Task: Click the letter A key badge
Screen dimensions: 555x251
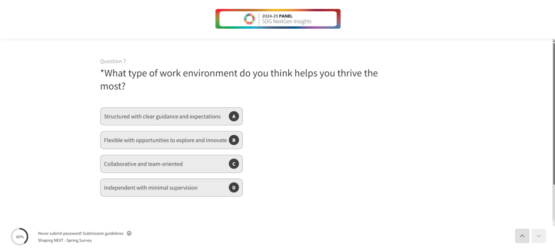Action: [x=234, y=116]
